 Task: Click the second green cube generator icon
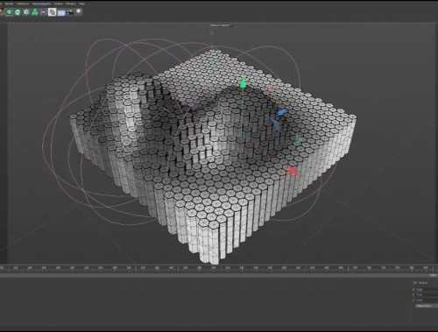tap(18, 12)
